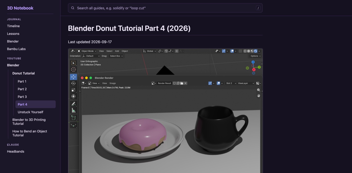The image size is (352, 173).
Task: Open the Headbands page
Action: pyautogui.click(x=16, y=151)
